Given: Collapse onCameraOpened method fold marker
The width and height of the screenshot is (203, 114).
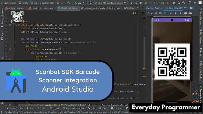Looking at the screenshot, I should coord(14,49).
